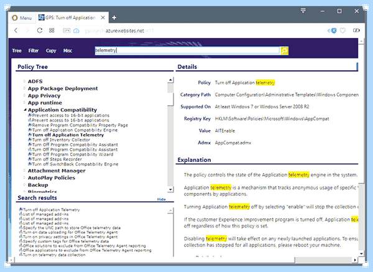
Task: Collapse the Application Compatibility node
Action: click(x=25, y=110)
